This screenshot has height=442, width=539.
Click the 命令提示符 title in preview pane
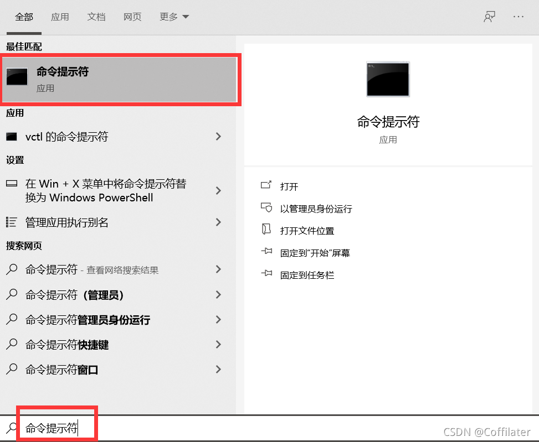388,122
